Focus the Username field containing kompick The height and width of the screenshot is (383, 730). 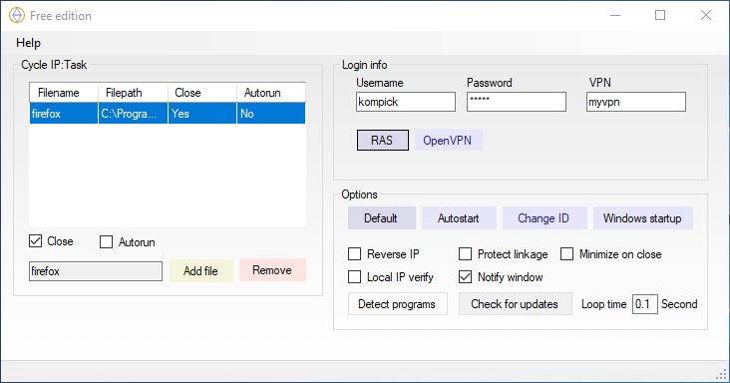point(406,102)
